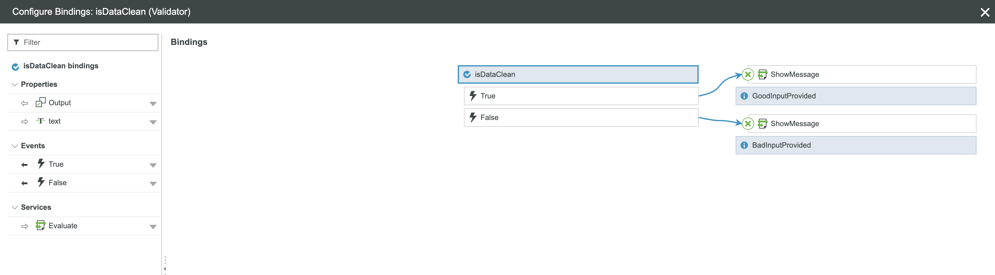Click the info icon beside GoodInputProvided
Viewport: 995px width, 275px height.
(x=744, y=96)
